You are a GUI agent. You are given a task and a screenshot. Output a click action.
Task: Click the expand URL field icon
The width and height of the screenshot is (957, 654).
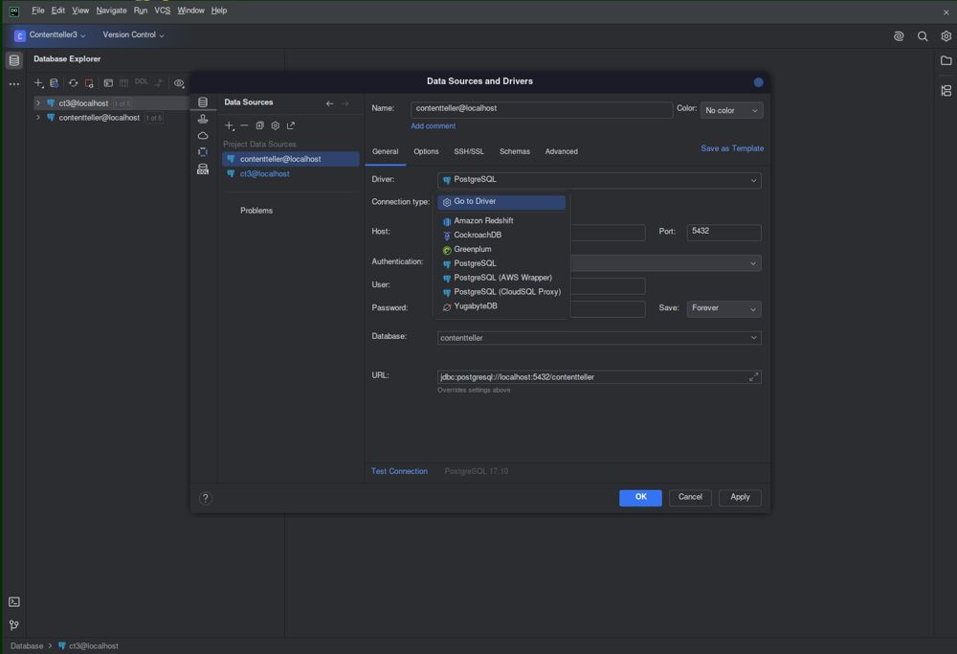(753, 376)
